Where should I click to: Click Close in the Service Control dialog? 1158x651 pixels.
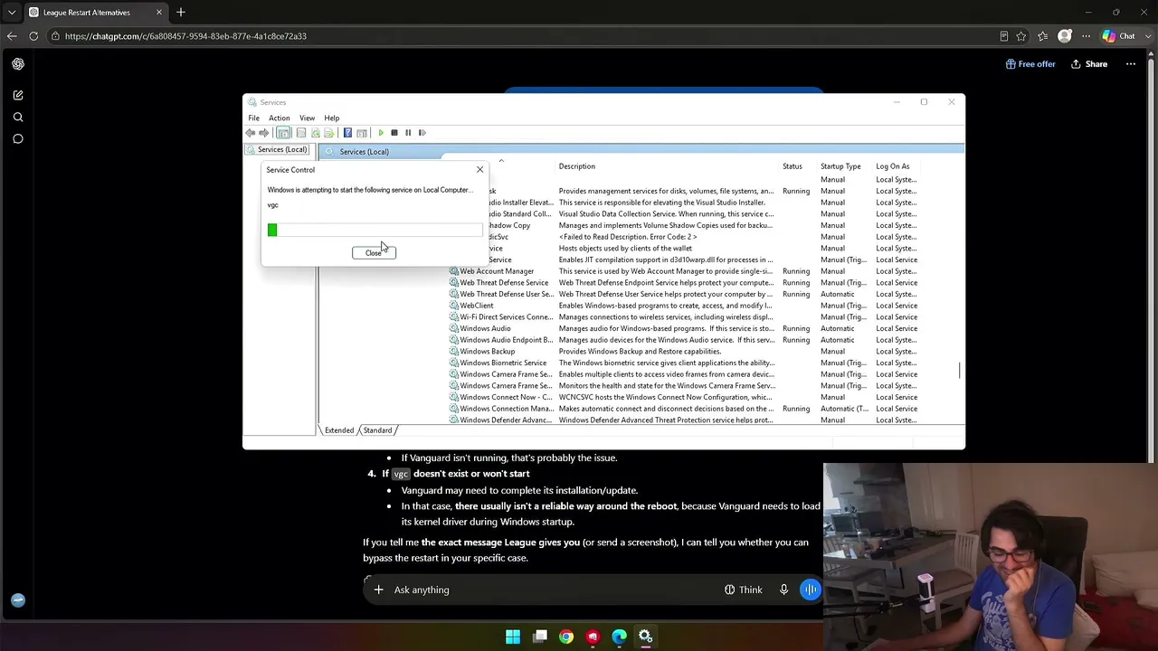[x=374, y=253]
